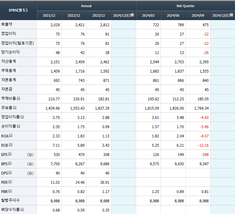Click the 2024/03 column header
Viewport: 235px width, 214px height.
pyautogui.click(x=148, y=15)
